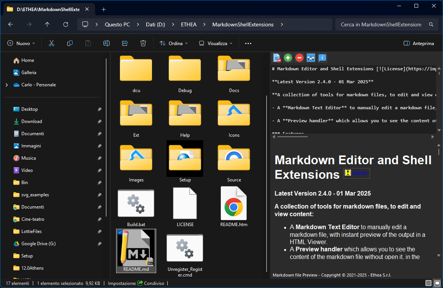
Task: Go up one folder level
Action: (x=47, y=24)
